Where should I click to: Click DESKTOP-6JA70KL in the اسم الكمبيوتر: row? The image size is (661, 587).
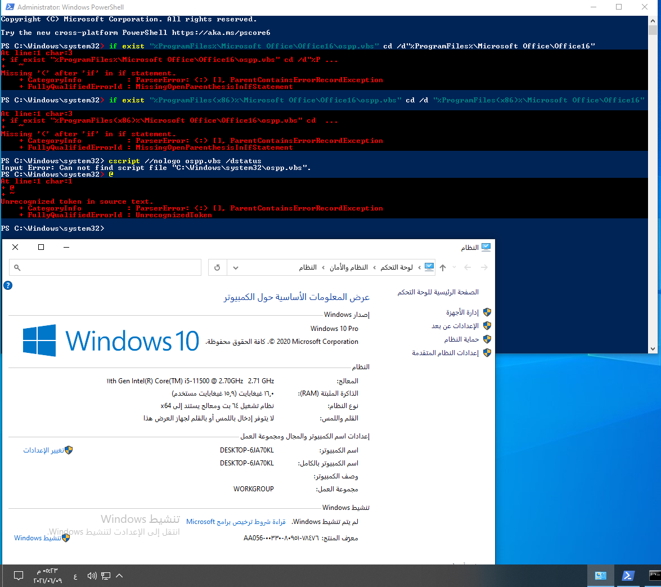point(247,450)
